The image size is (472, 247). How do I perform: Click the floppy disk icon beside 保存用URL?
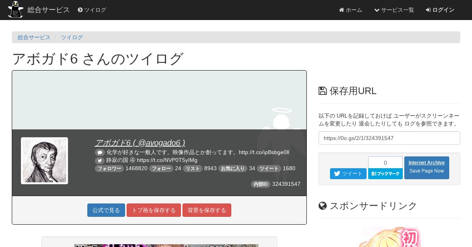[323, 91]
